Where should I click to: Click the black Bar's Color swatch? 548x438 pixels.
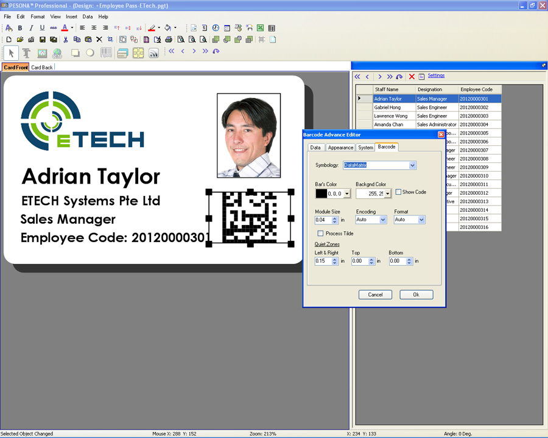point(321,193)
